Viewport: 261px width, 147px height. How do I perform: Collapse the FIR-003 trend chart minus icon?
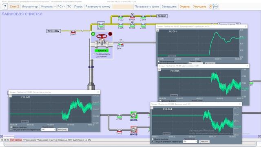(x=10, y=96)
